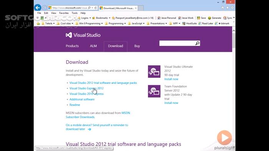Open the Programming favorites folder
This screenshot has height=151, width=269.
pyautogui.click(x=115, y=24)
